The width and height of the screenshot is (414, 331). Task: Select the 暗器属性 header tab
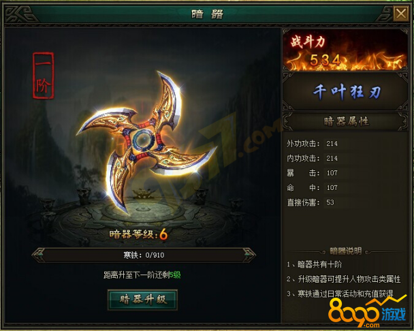pyautogui.click(x=345, y=121)
